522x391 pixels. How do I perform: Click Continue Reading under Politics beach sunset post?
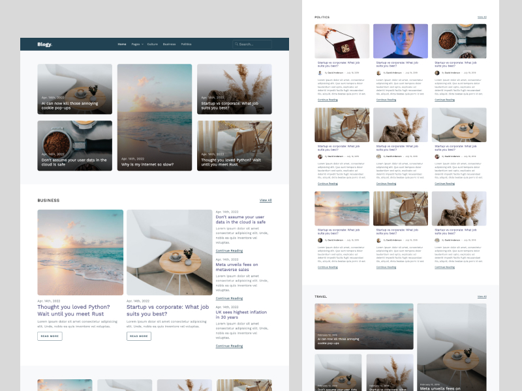[328, 267]
